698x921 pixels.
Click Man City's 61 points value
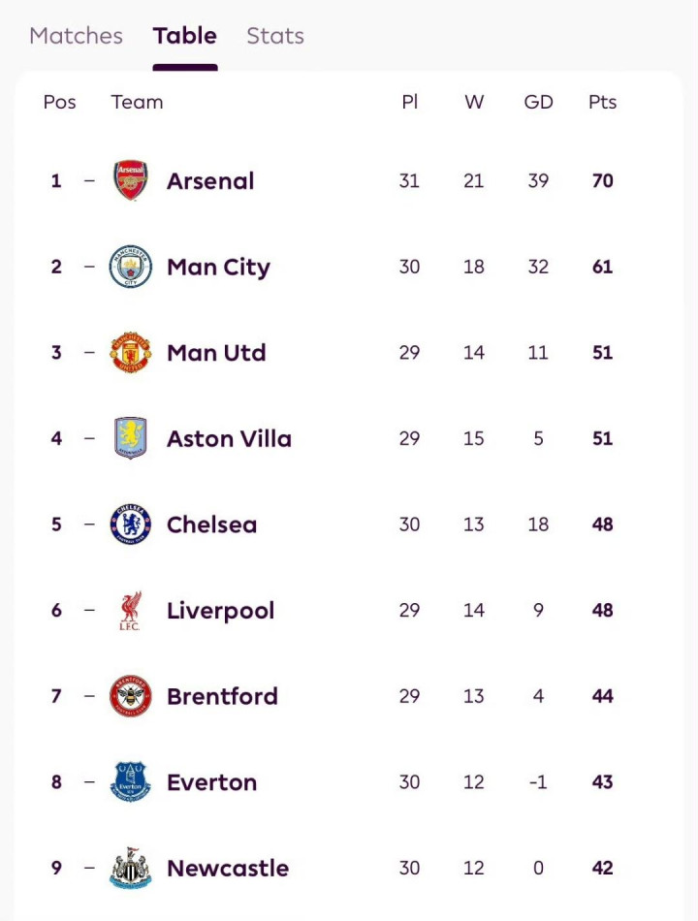602,267
